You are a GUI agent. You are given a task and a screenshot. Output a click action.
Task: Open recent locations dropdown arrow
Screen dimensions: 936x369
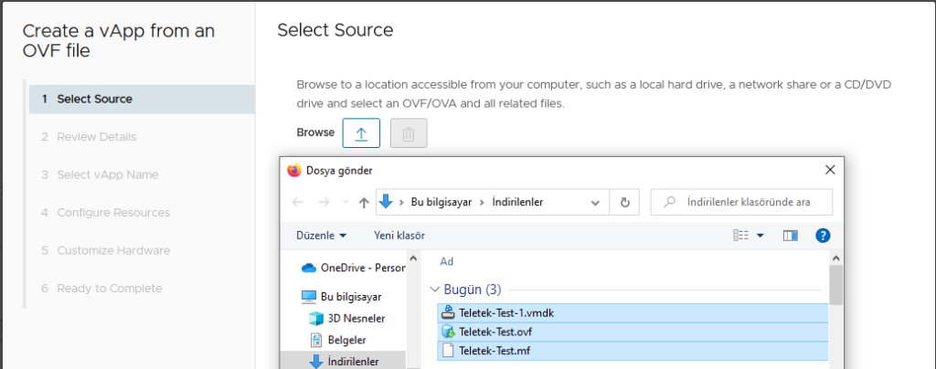point(345,203)
